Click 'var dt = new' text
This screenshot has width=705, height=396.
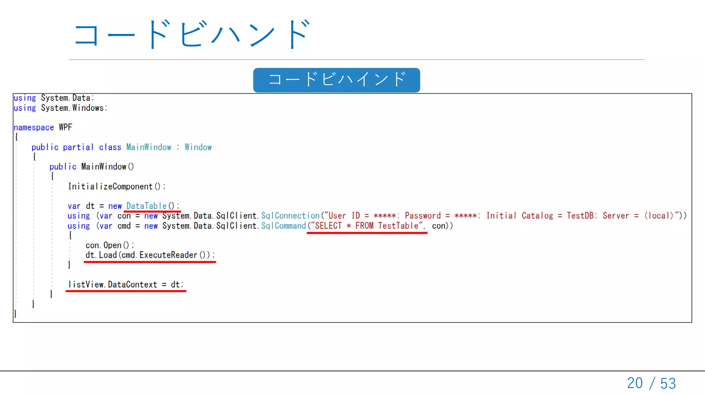pyautogui.click(x=95, y=206)
